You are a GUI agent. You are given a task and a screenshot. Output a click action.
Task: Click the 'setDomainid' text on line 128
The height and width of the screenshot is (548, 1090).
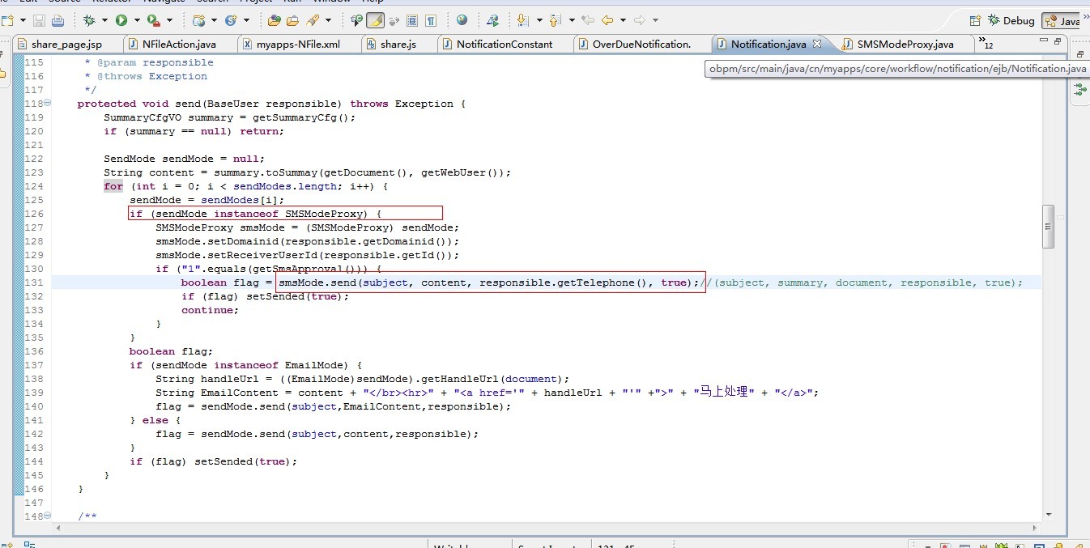pos(243,241)
